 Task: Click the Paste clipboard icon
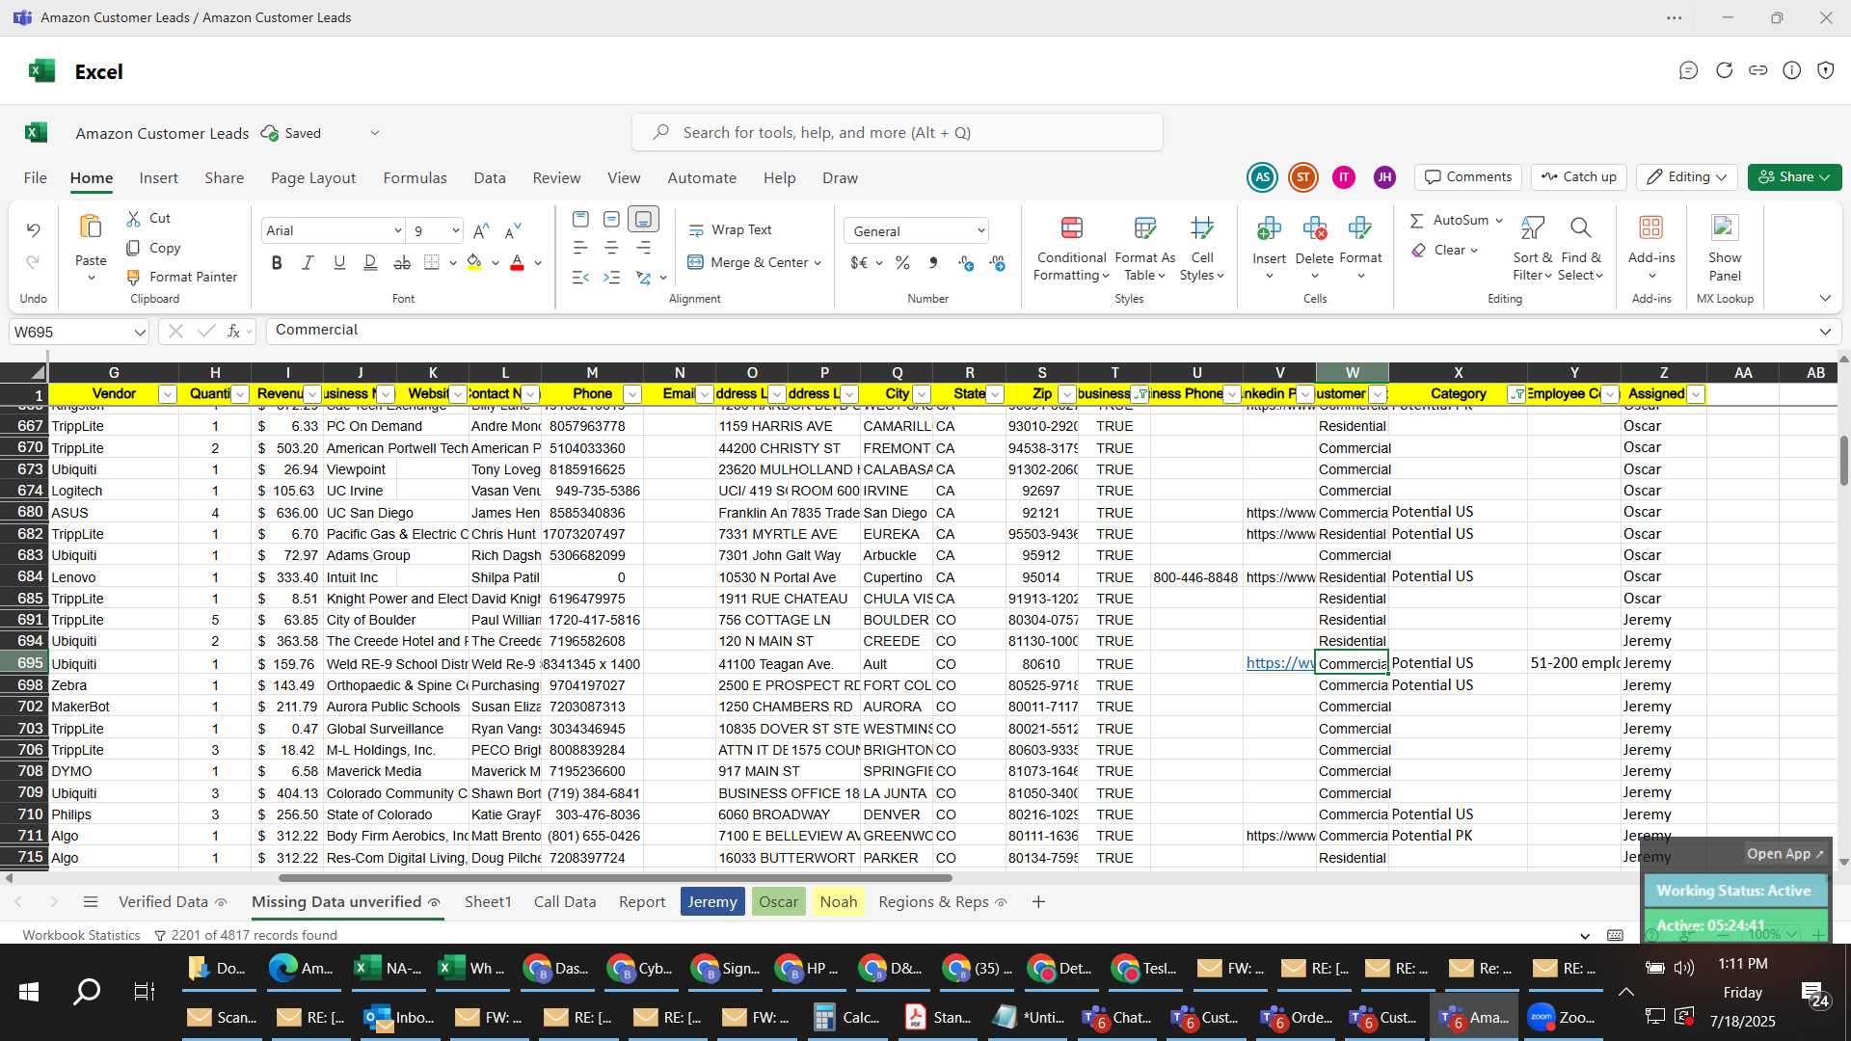(x=91, y=227)
